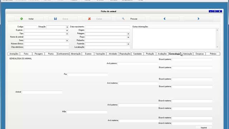Click the first Bisavô materno field
229x129 pixels.
pos(192,101)
